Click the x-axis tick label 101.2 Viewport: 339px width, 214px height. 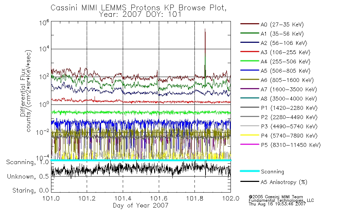(x=87, y=198)
